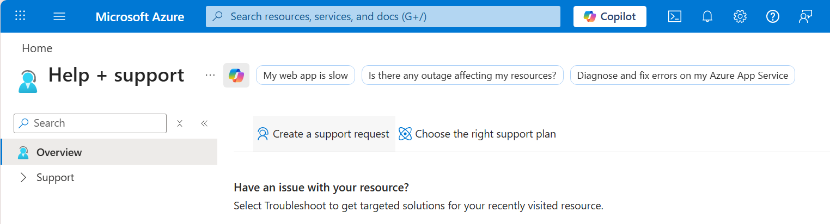The height and width of the screenshot is (224, 830).
Task: Click into the sidebar Search field
Action: click(90, 123)
